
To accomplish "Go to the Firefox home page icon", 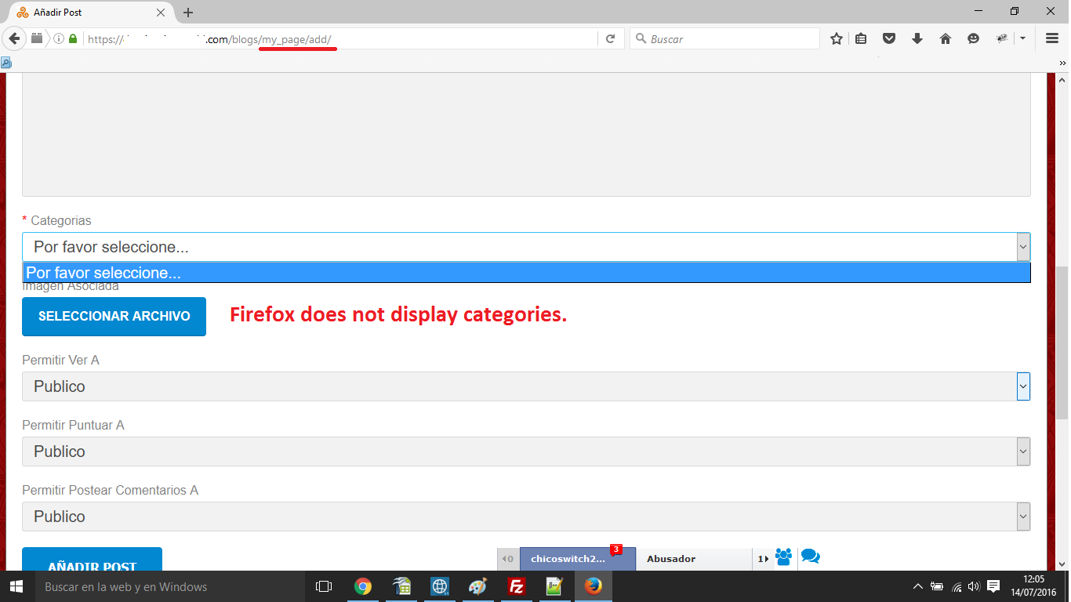I will coord(946,38).
